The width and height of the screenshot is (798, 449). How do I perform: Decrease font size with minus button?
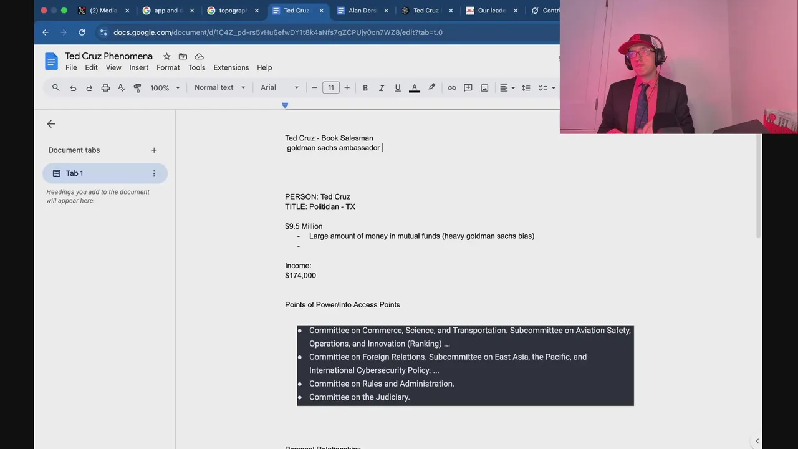pos(315,88)
